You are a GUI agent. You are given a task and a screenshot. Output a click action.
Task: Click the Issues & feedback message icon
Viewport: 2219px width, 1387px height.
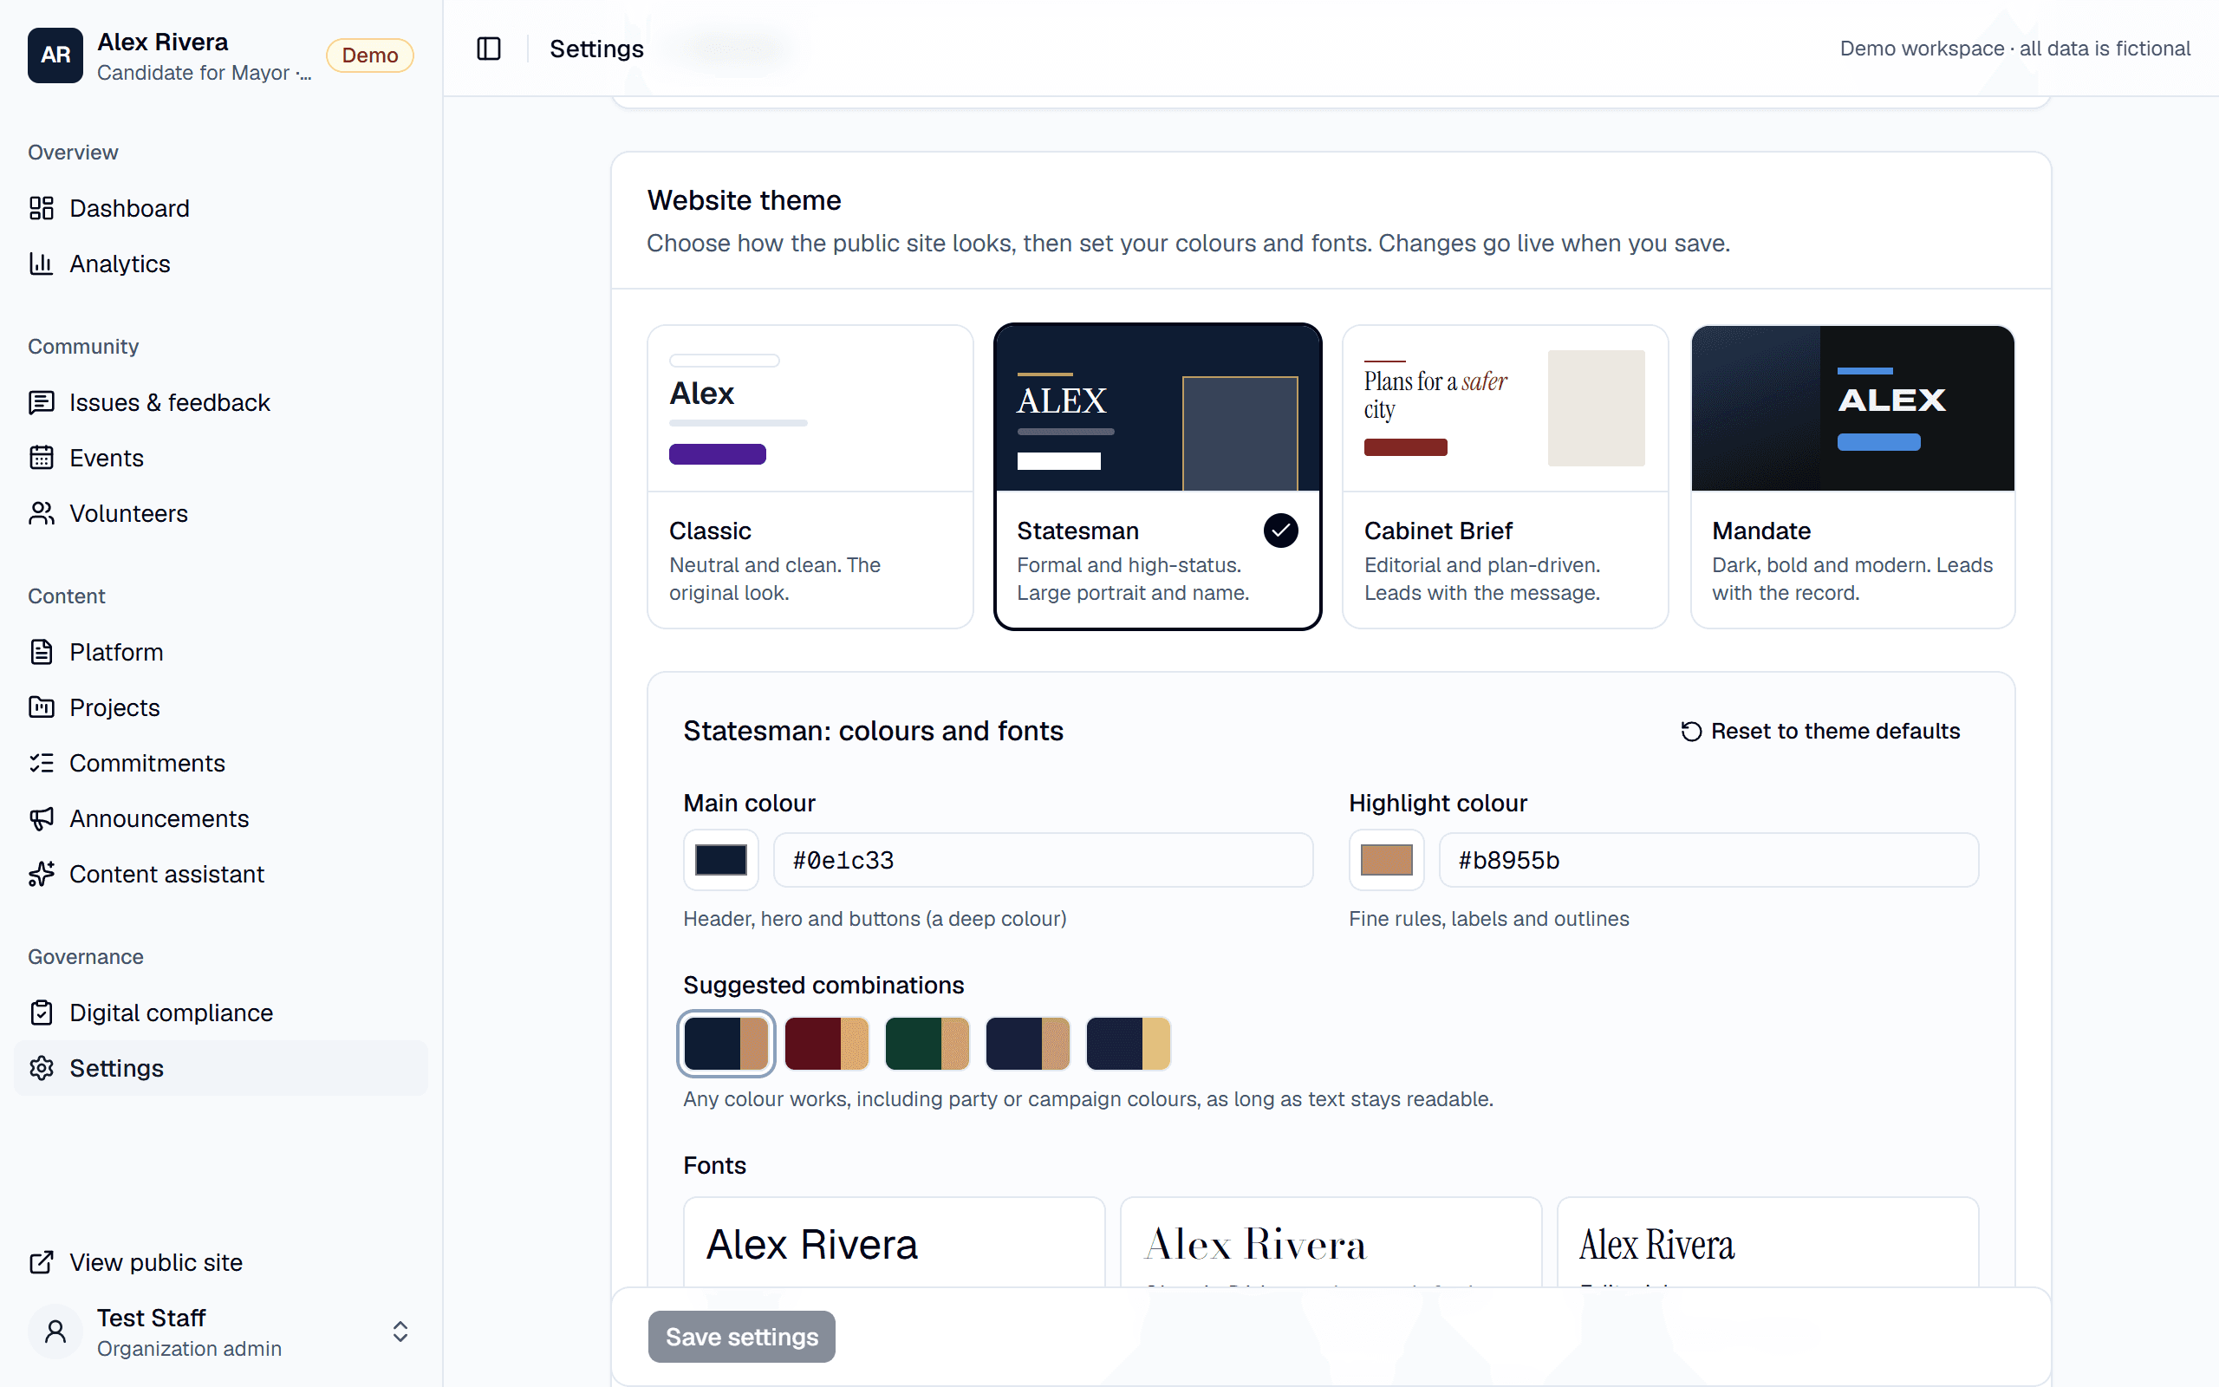42,403
